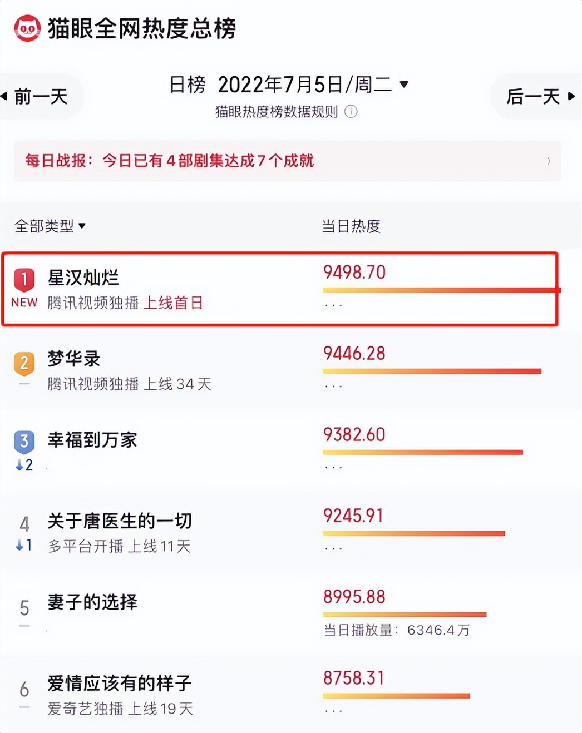Image resolution: width=582 pixels, height=733 pixels.
Task: Expand the ... details under 爱情应该有的样子
Action: (x=333, y=709)
